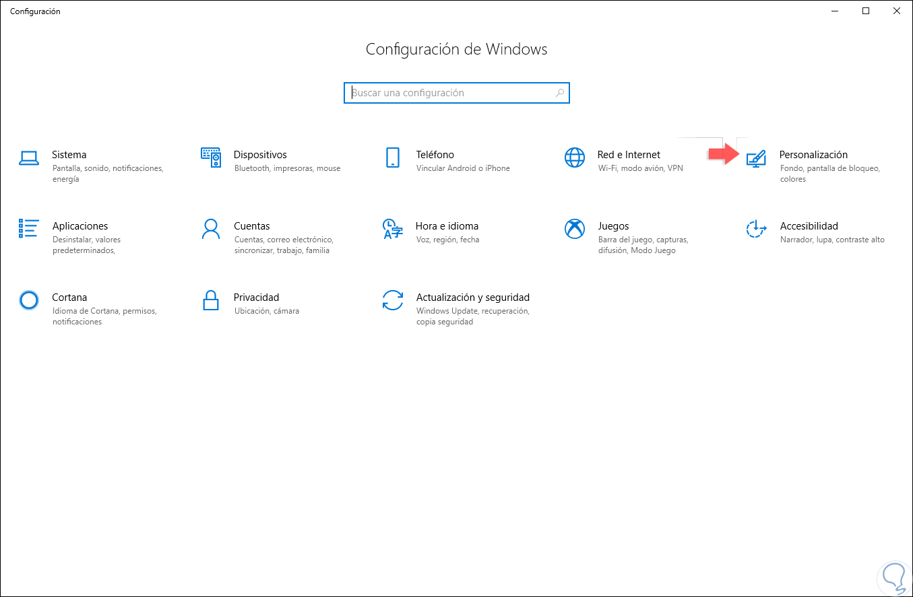913x597 pixels.
Task: Open the Actualización y seguridad sync icon
Action: coord(392,300)
